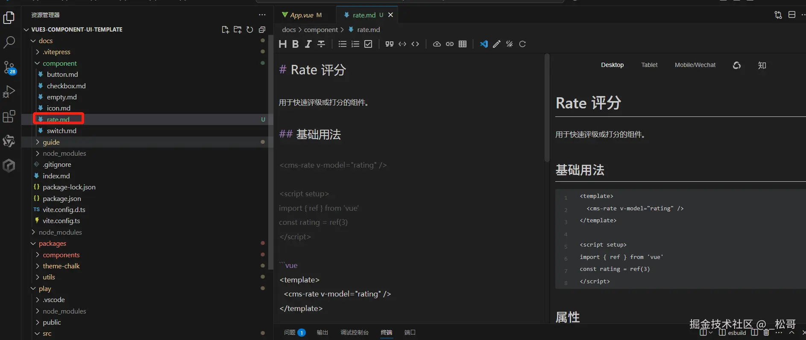
Task: Open the Search view in activity bar
Action: (x=9, y=42)
